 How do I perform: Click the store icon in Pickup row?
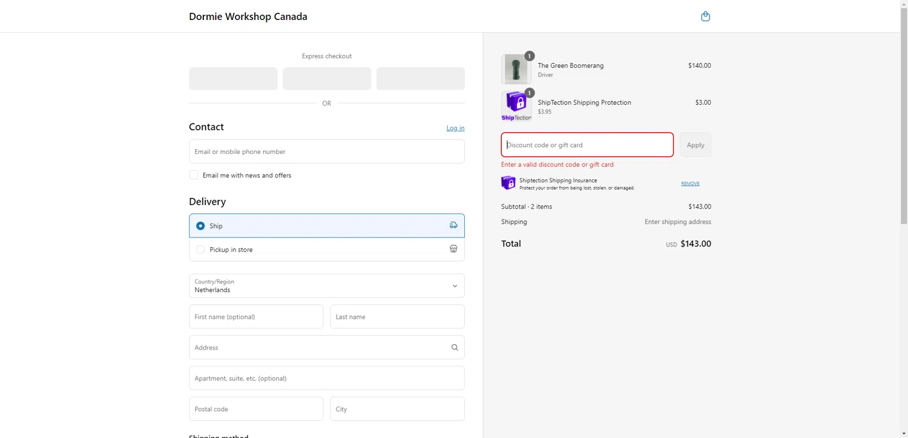(453, 249)
